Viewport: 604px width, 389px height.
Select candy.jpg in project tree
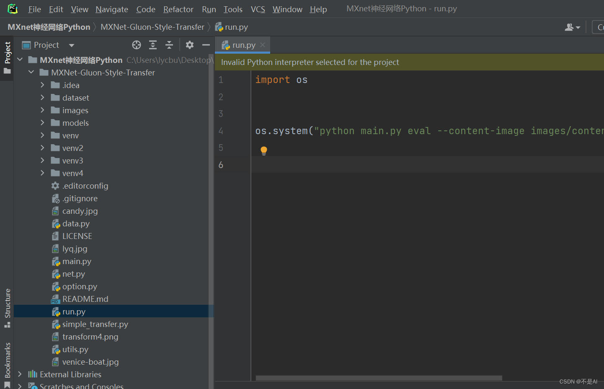coord(80,211)
